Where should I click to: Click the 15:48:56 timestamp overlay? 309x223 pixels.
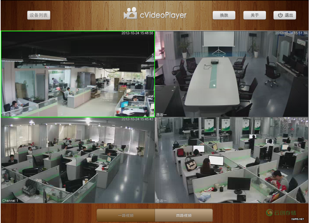point(137,33)
